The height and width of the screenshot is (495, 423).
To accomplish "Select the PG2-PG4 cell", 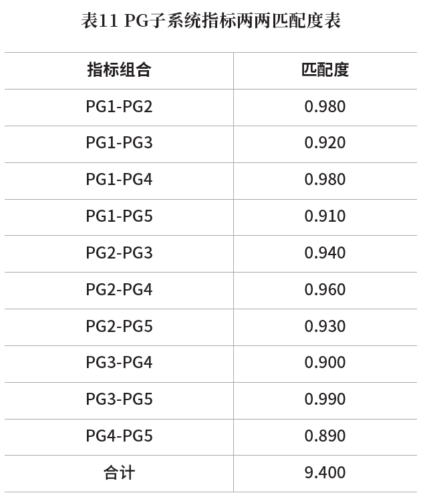I will click(119, 289).
